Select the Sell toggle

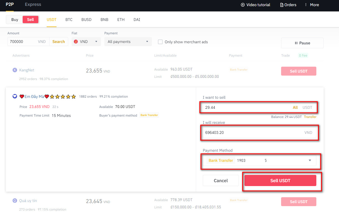[30, 20]
